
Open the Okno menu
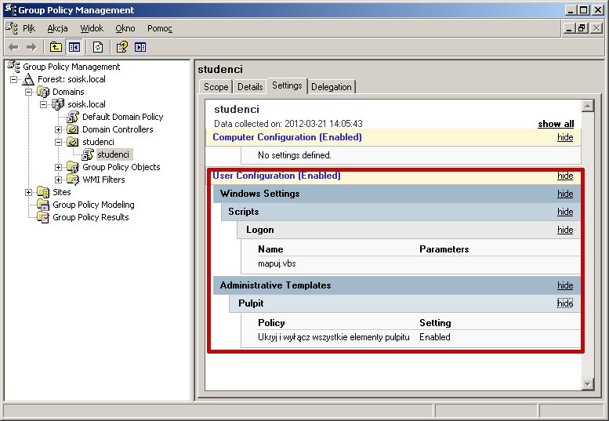(x=125, y=28)
